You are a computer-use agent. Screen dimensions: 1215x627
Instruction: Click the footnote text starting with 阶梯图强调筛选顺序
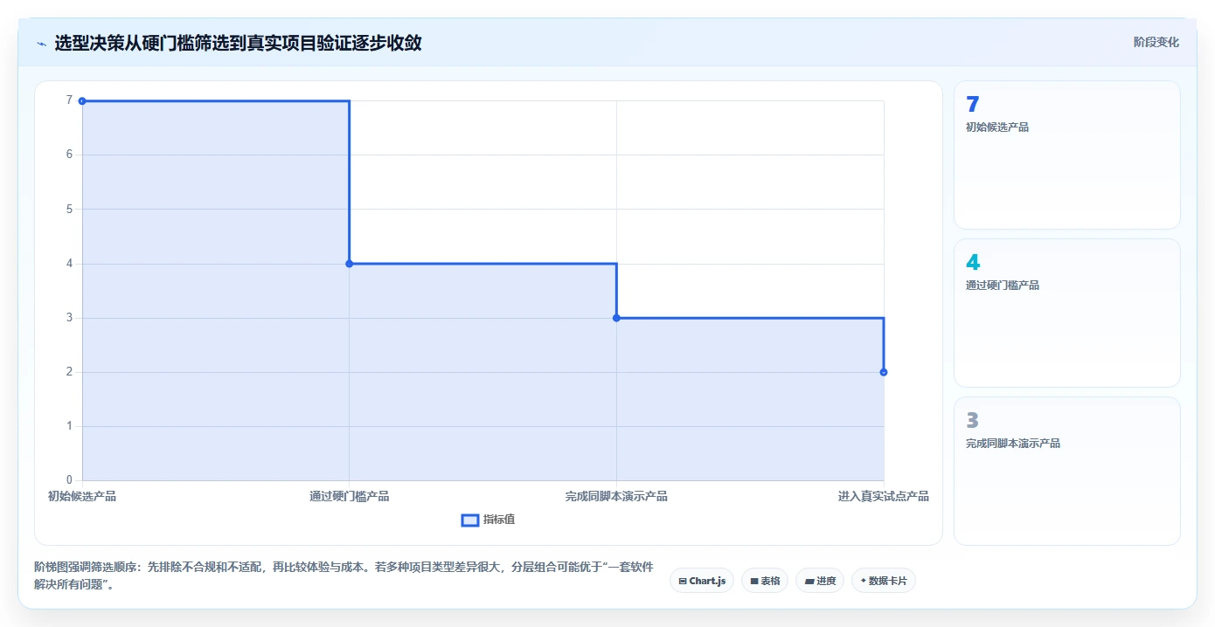pos(344,576)
